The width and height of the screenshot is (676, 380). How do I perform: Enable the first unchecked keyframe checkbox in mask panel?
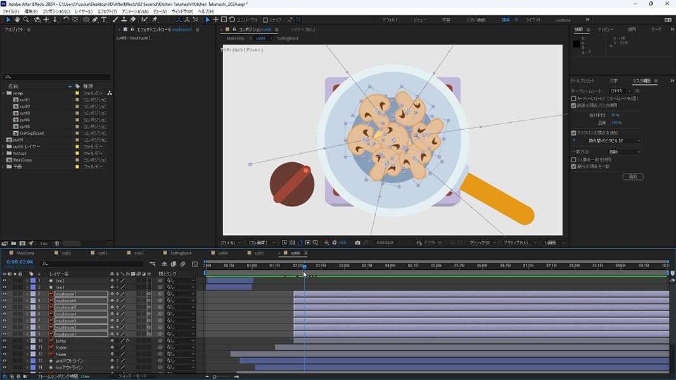(x=573, y=99)
